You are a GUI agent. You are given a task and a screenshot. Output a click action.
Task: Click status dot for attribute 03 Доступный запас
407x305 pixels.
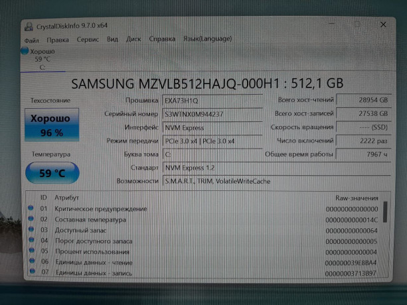(31, 229)
